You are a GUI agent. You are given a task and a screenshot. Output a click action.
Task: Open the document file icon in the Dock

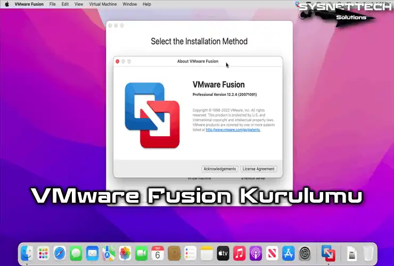click(352, 254)
